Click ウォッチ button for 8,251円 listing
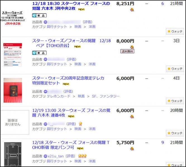This screenshot has height=167, width=186. (x=175, y=31)
